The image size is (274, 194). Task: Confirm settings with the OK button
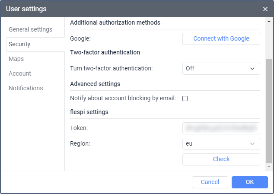[x=250, y=182]
